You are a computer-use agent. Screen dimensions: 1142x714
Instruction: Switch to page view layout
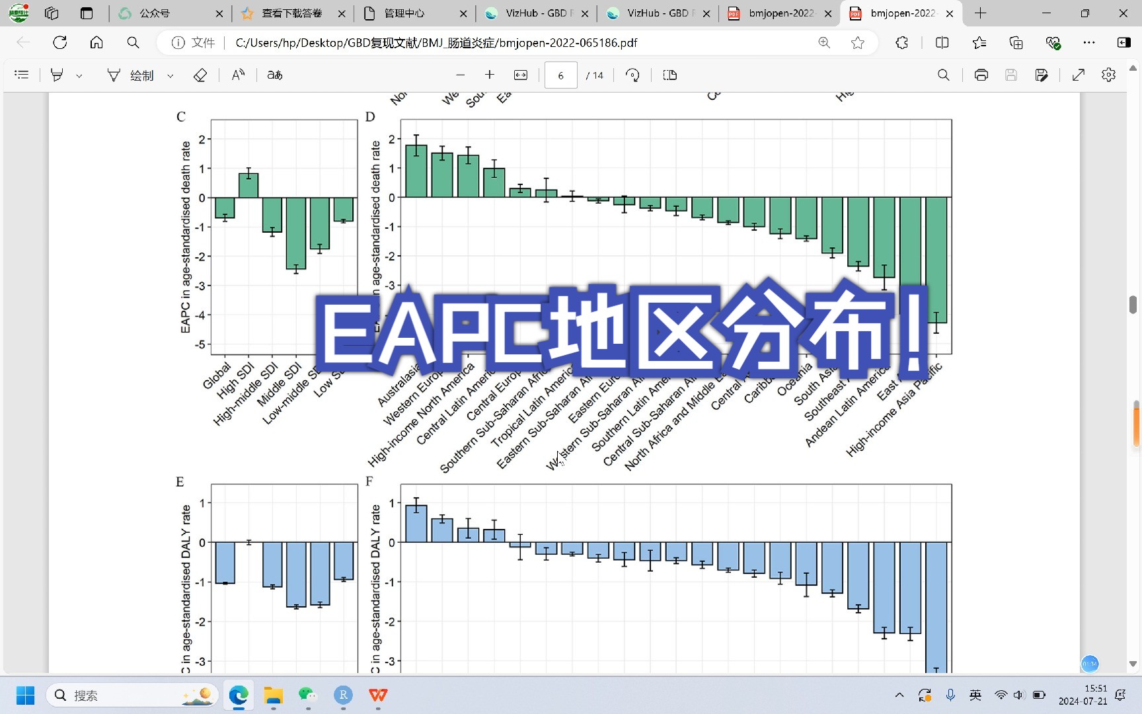669,75
